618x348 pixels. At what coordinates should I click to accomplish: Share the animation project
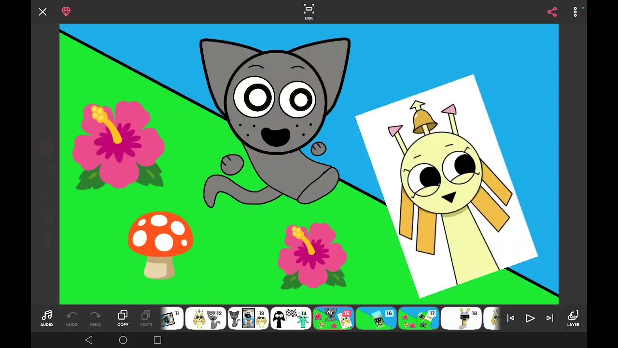tap(552, 12)
